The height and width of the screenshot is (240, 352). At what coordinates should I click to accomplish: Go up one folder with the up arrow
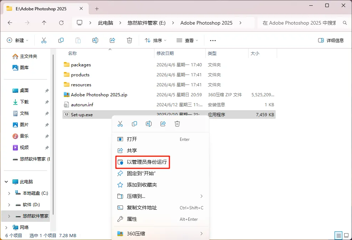coord(44,23)
